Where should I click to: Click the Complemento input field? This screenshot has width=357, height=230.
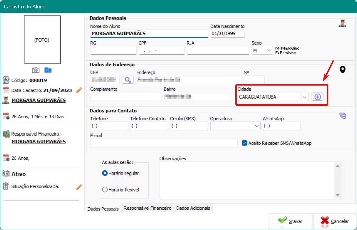pyautogui.click(x=126, y=97)
